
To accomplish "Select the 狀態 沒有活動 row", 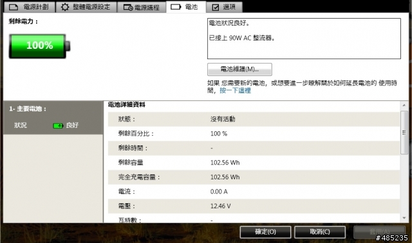I will pos(254,119).
